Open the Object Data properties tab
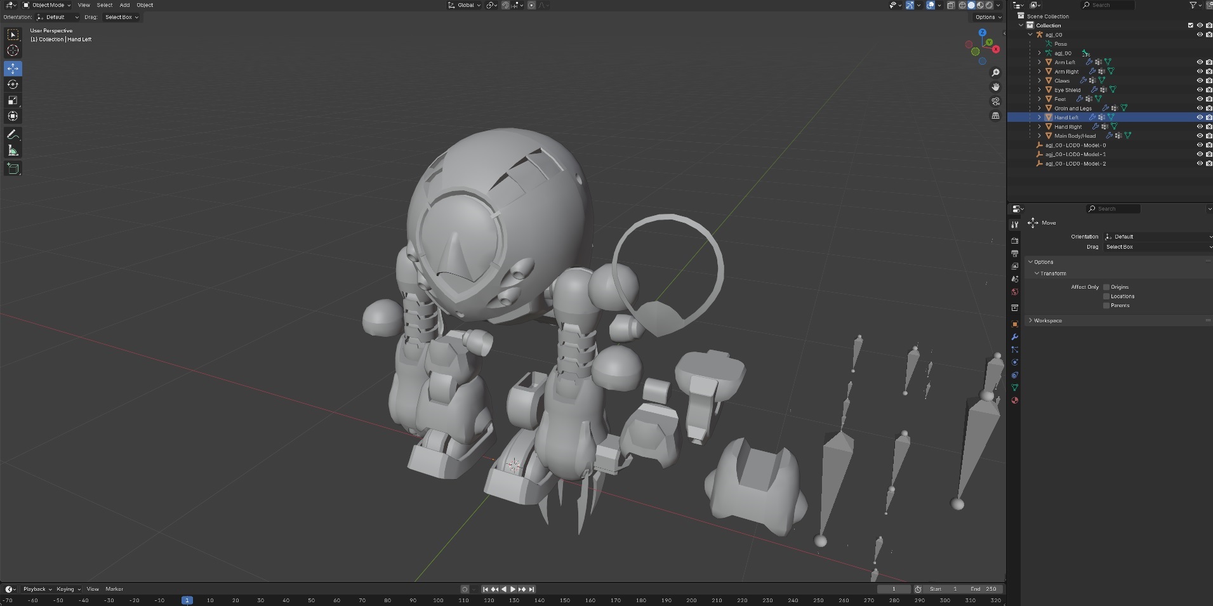Screen dimensions: 1213x606 pyautogui.click(x=1014, y=388)
